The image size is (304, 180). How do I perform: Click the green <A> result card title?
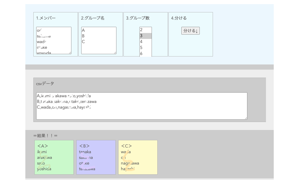42,146
